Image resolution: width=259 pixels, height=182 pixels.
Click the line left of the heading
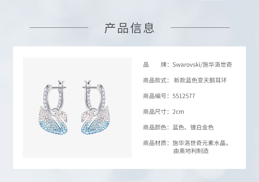coord(59,28)
